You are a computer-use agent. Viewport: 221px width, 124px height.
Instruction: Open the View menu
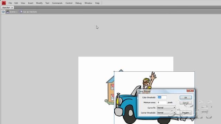tap(23, 3)
